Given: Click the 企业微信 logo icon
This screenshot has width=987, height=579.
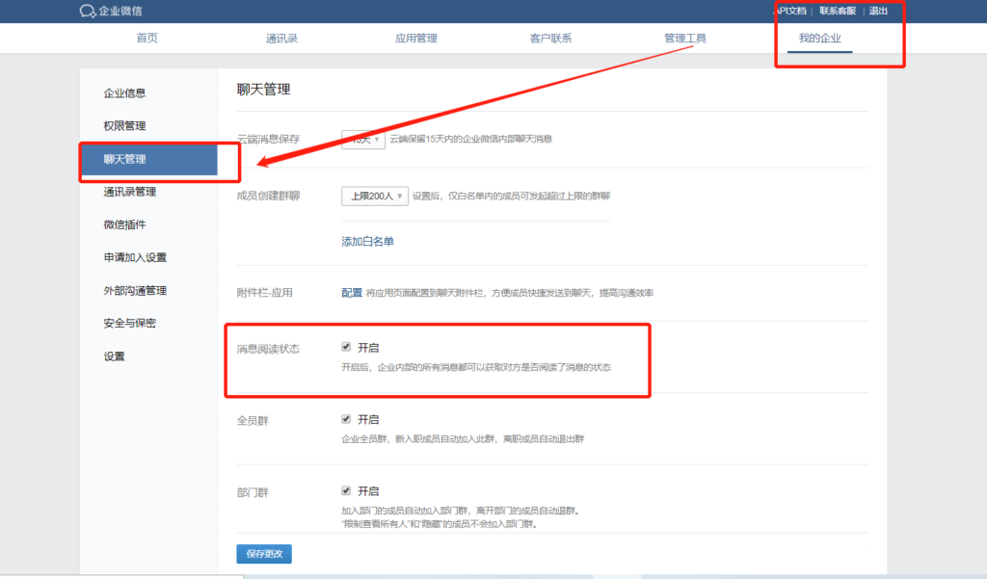Looking at the screenshot, I should (88, 12).
